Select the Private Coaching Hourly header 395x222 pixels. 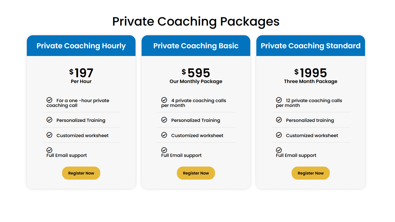coord(81,46)
